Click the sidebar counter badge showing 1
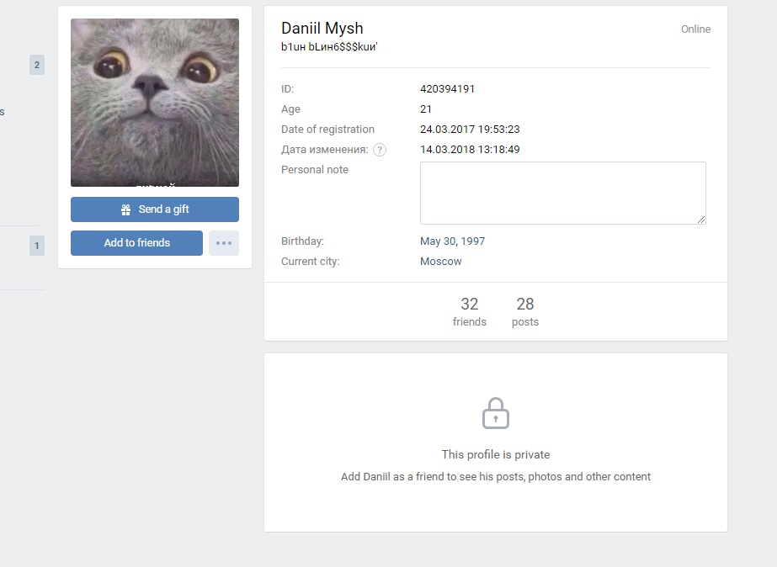Screen dimensions: 777x567 pos(36,246)
